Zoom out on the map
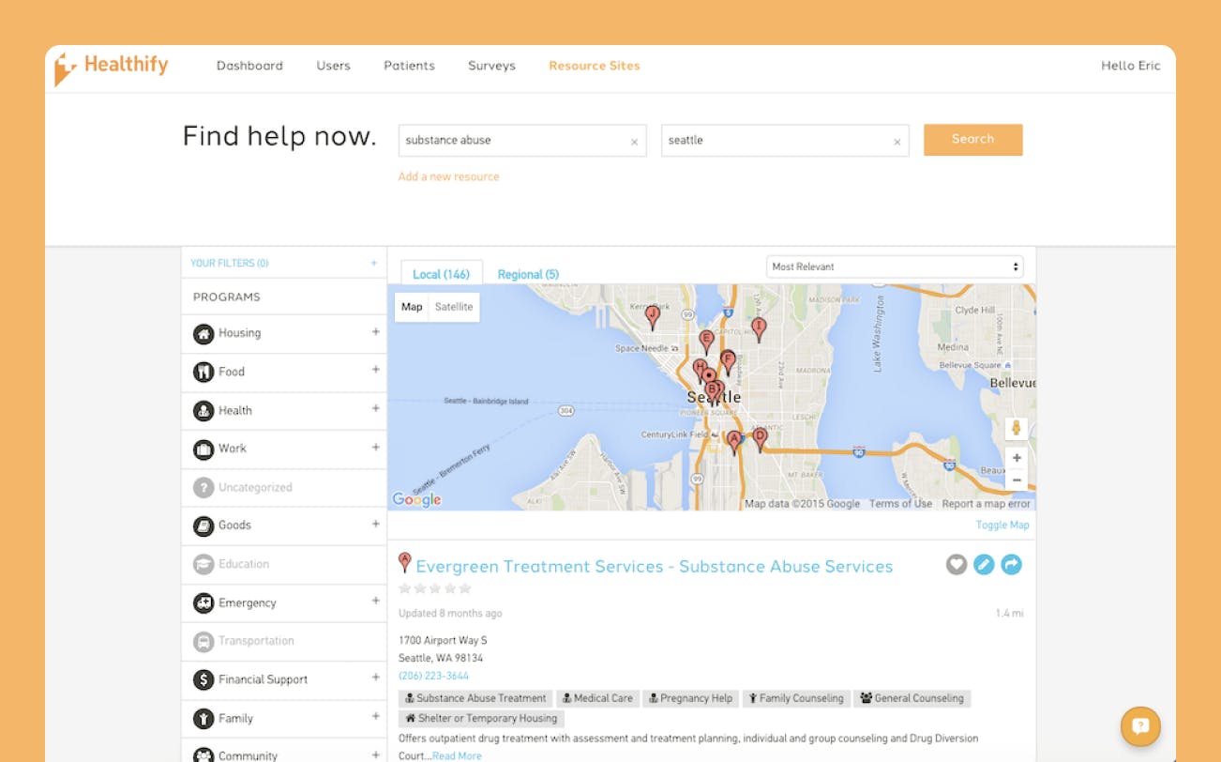Image resolution: width=1221 pixels, height=762 pixels. [x=1017, y=480]
